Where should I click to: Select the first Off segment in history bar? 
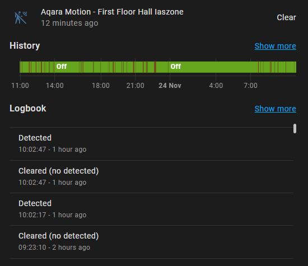pos(62,67)
